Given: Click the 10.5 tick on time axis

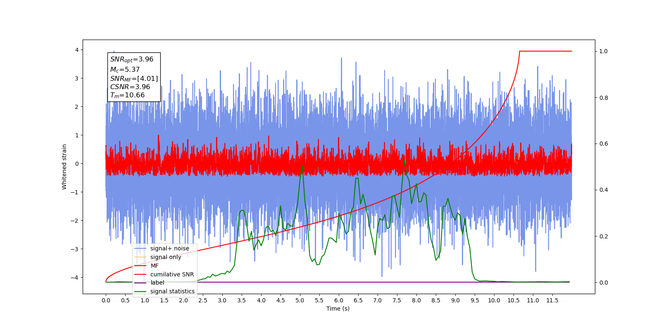Looking at the screenshot, I should coord(514,300).
